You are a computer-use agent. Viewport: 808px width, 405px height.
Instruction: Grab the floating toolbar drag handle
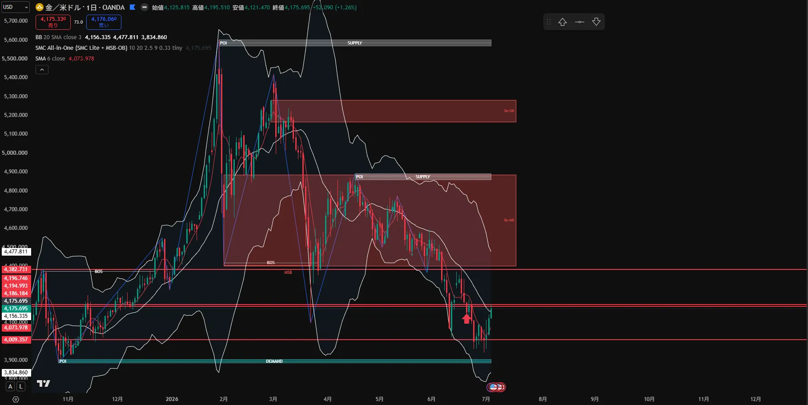549,22
